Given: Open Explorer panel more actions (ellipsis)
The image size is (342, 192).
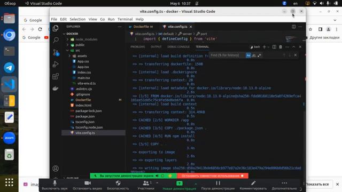Looking at the screenshot, I should [120, 27].
